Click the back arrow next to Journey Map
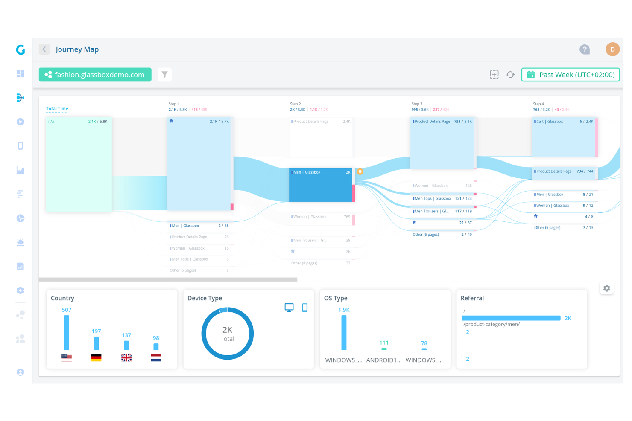The width and height of the screenshot is (632, 421). coord(44,49)
